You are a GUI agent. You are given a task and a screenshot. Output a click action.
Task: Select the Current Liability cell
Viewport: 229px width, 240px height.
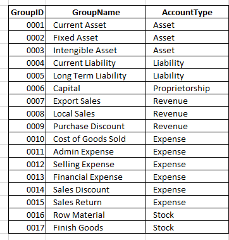point(96,63)
